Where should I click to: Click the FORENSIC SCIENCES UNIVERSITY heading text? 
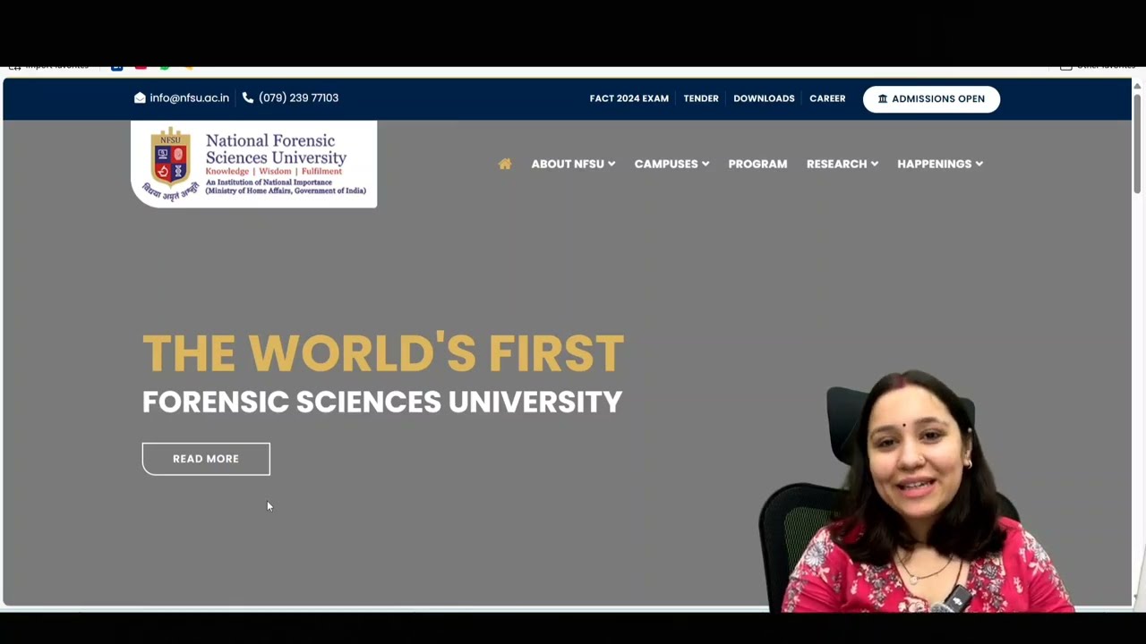point(382,402)
